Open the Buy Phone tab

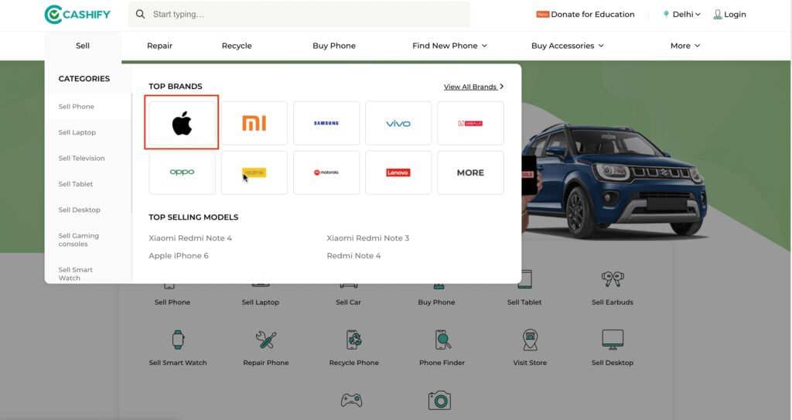coord(334,46)
